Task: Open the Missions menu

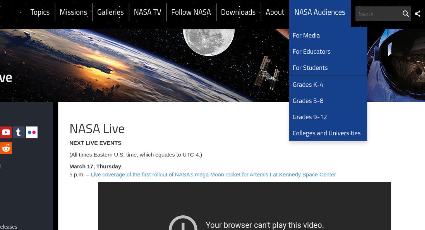Action: 73,12
